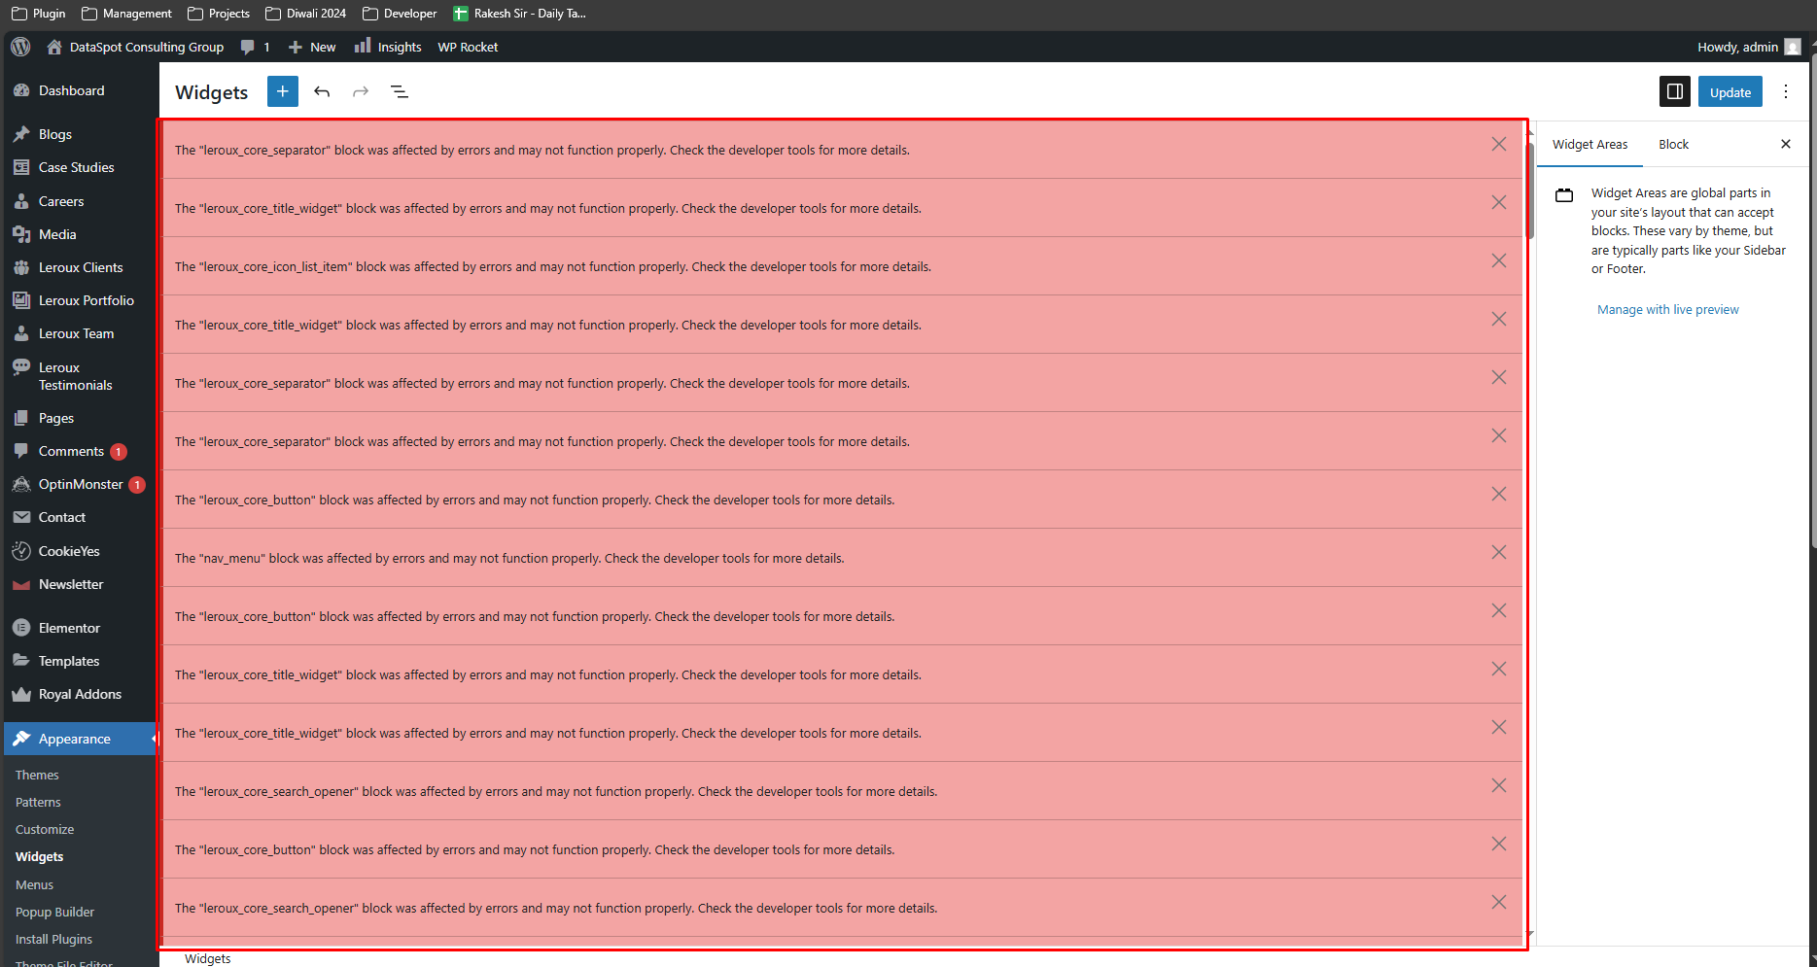Collapse the Appearance menu section
The image size is (1817, 967).
[80, 739]
